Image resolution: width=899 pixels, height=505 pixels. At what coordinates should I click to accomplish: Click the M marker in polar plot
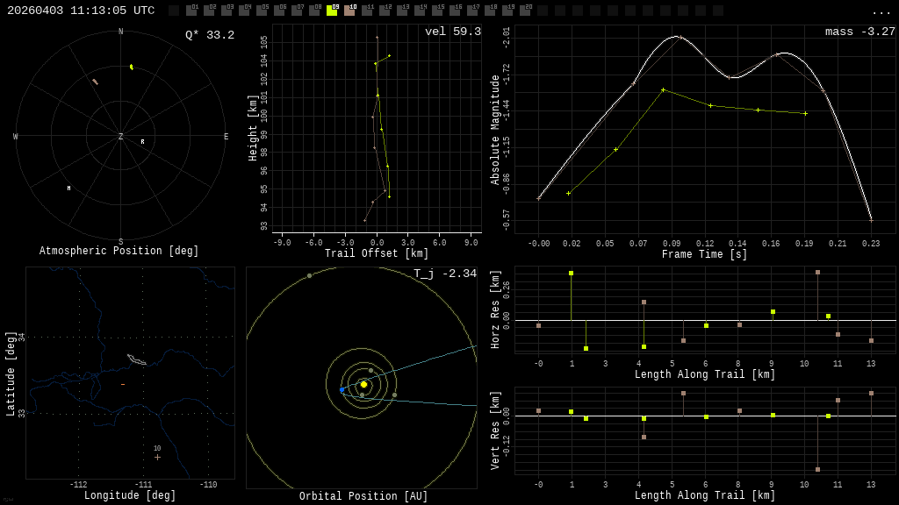tap(68, 188)
